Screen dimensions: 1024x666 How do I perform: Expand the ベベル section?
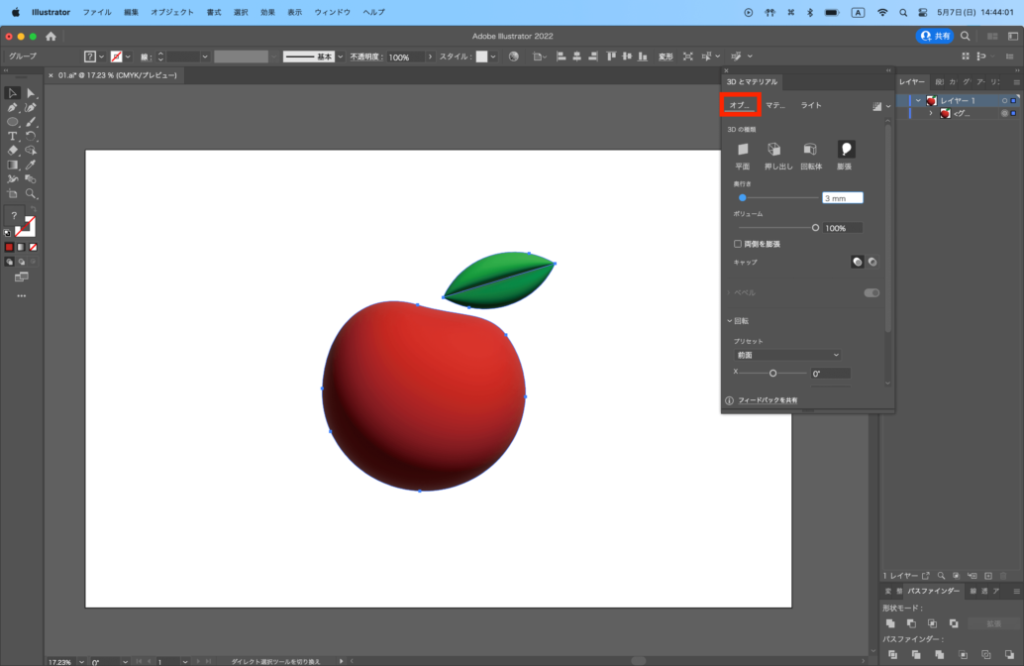click(x=729, y=292)
